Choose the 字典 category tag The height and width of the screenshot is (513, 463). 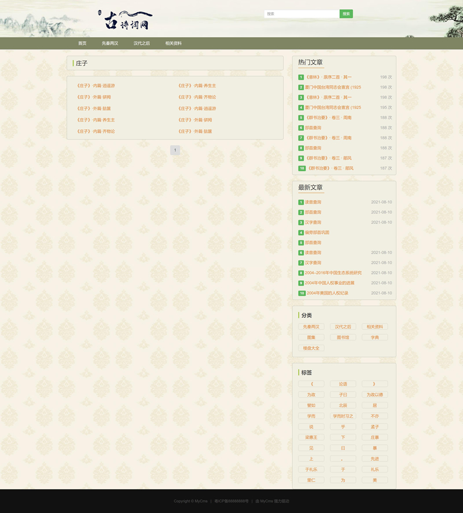374,338
